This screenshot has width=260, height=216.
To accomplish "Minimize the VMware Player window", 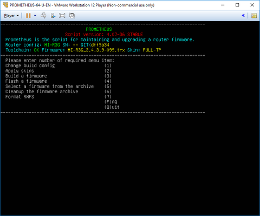I will [x=223, y=5].
